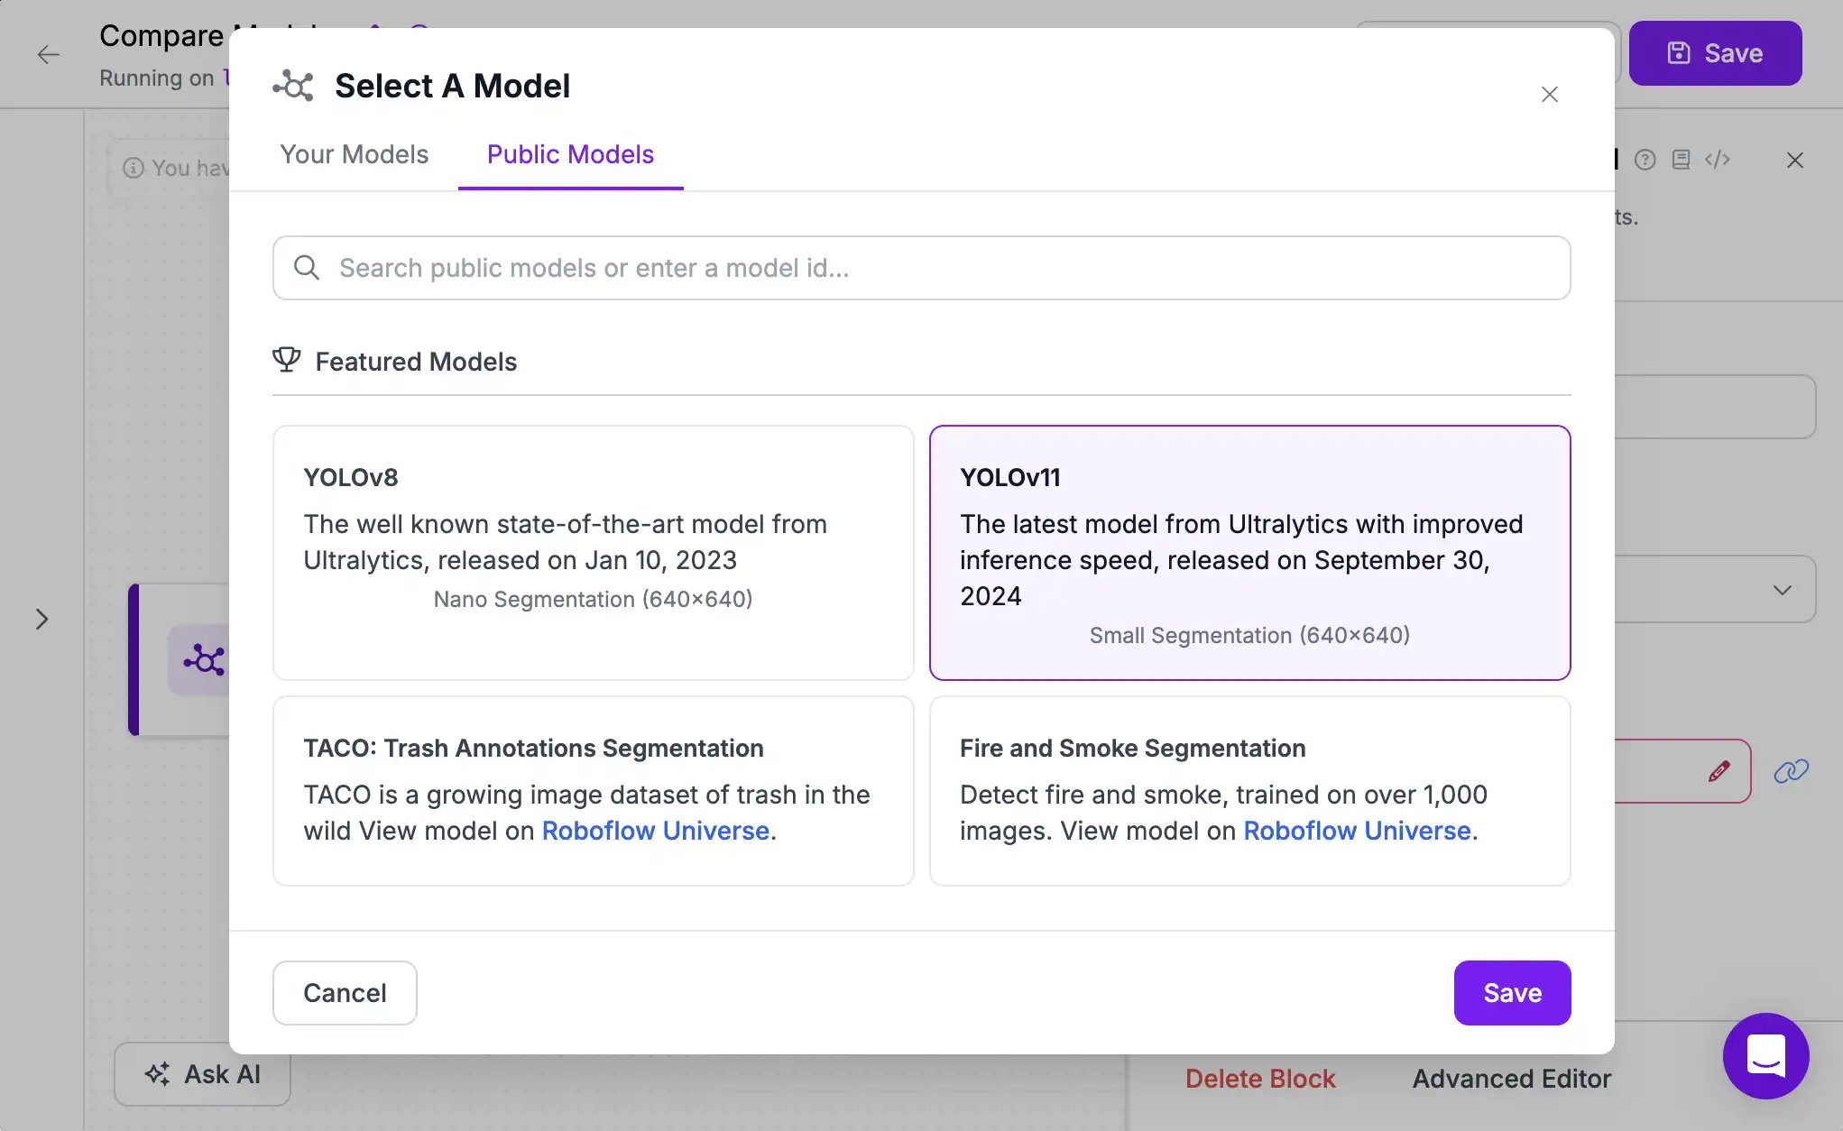Show the code view icon
The width and height of the screenshot is (1843, 1131).
coord(1718,160)
